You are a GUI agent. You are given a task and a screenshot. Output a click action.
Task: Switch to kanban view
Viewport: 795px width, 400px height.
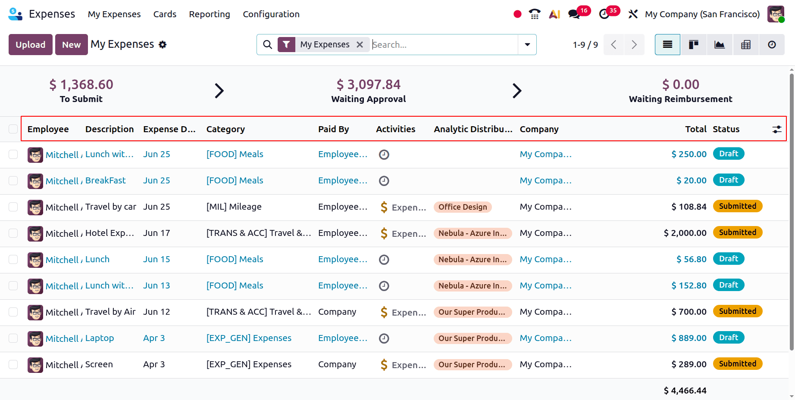[x=694, y=44]
